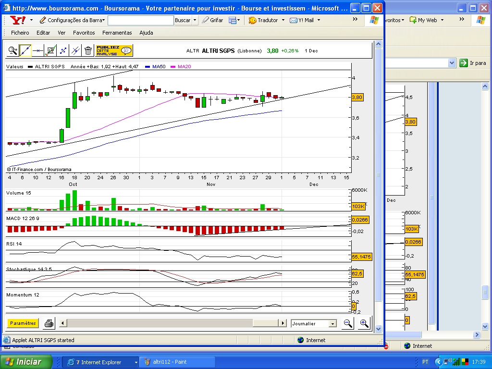Click the Internet zone status icon
492x369 pixels.
301,340
